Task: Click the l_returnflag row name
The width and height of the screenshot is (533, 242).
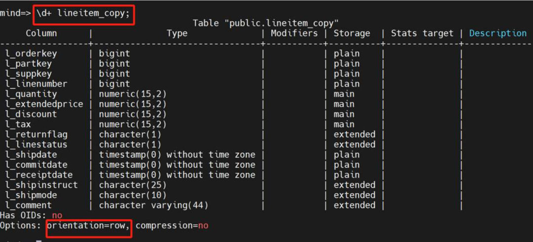Action: tap(37, 135)
